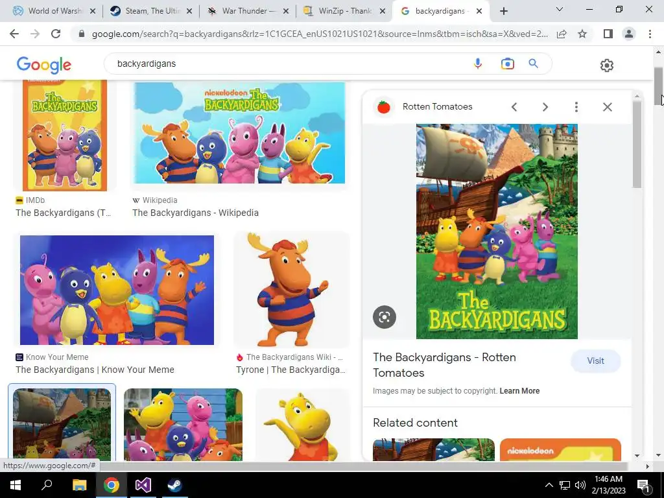The height and width of the screenshot is (498, 664).
Task: Go back with browser back arrow
Action: (x=14, y=34)
